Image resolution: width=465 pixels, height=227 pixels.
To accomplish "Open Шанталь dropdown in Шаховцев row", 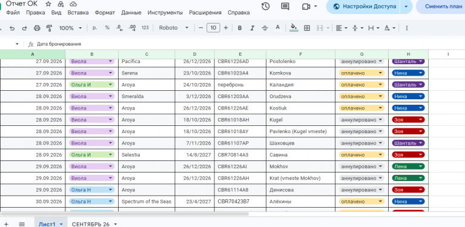I will [408, 143].
